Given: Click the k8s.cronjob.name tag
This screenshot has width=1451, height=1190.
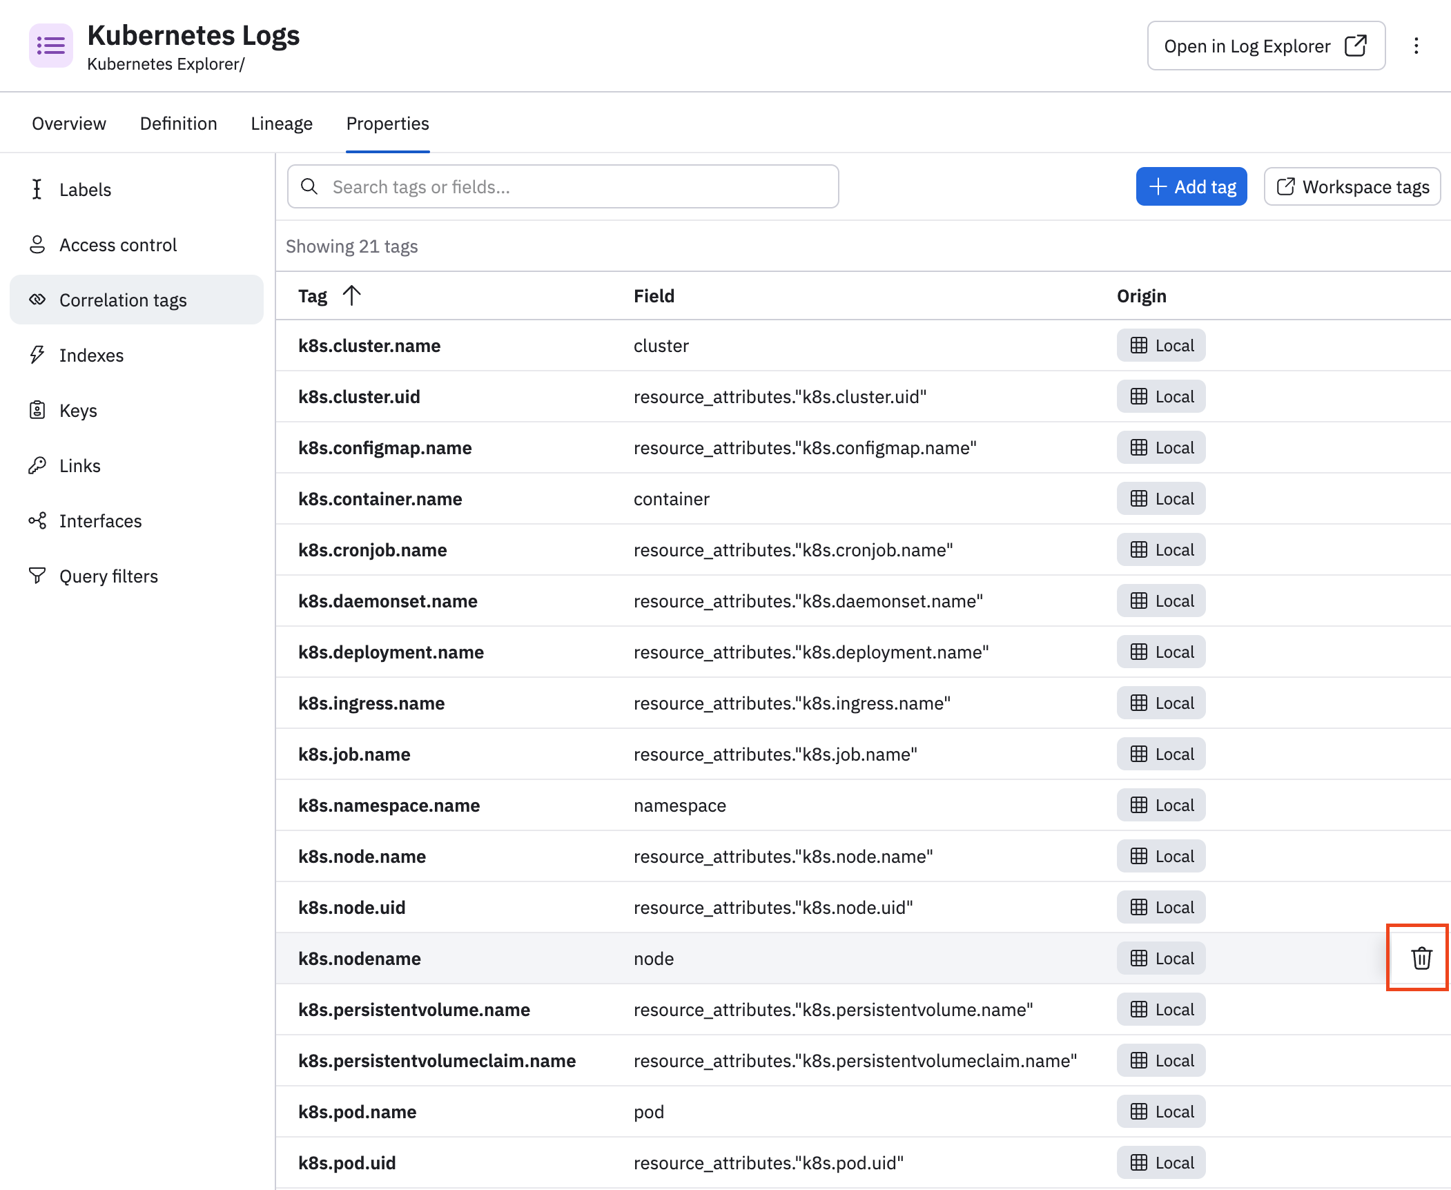Looking at the screenshot, I should [372, 549].
